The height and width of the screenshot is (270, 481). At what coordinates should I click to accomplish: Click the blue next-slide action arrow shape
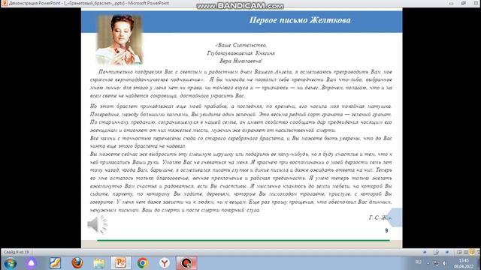[395, 217]
